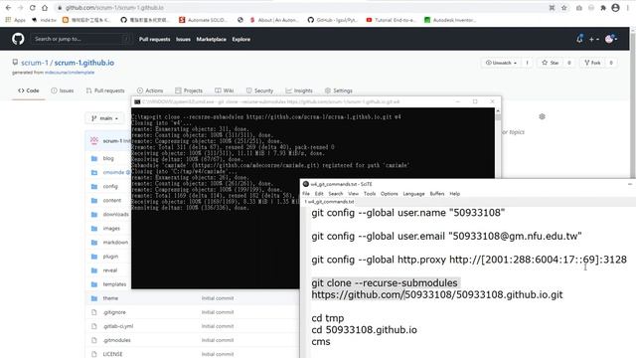Open the config folder
Image resolution: width=636 pixels, height=358 pixels.
click(x=110, y=186)
